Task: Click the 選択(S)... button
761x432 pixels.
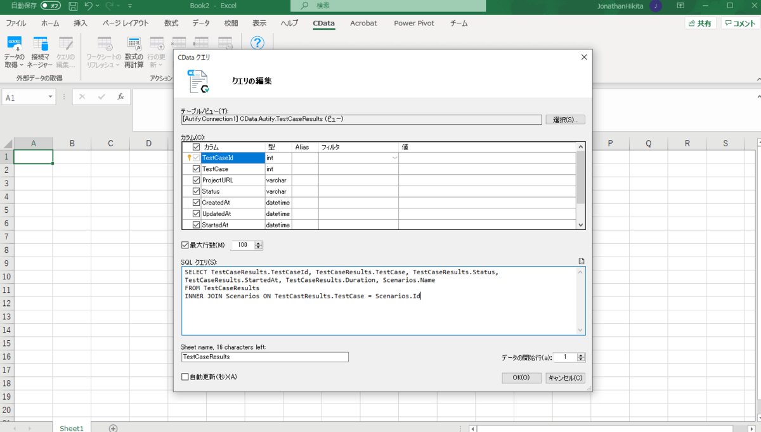Action: 564,120
